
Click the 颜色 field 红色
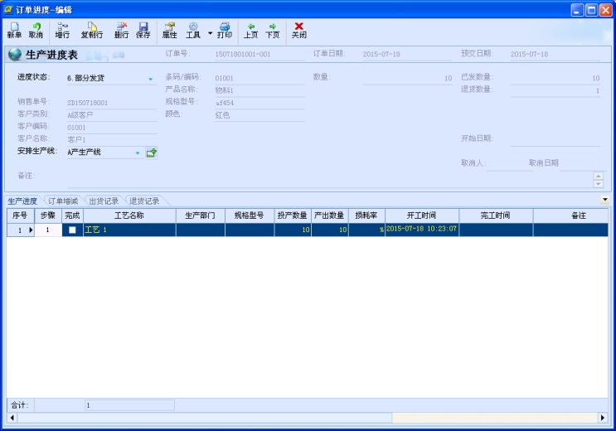pos(259,115)
